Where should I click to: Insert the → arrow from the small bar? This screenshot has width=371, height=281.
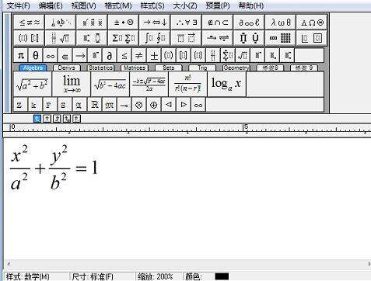coord(80,55)
